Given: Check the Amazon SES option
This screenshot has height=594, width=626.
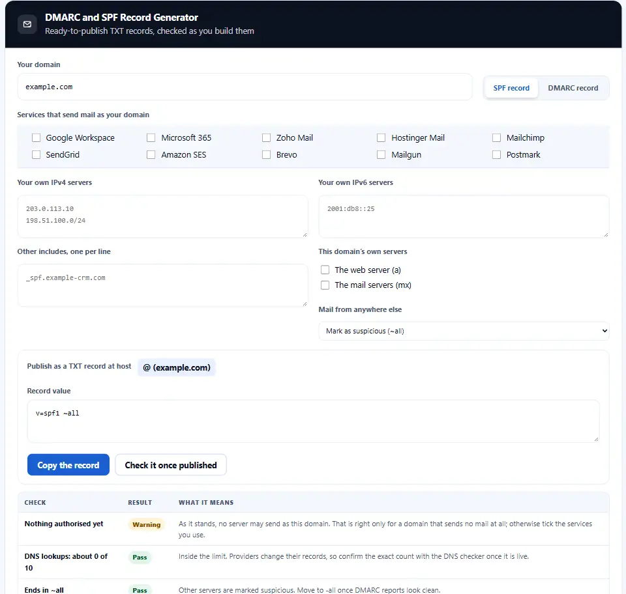Looking at the screenshot, I should pos(151,154).
